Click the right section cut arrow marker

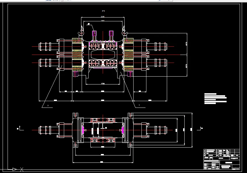[x=200, y=128]
